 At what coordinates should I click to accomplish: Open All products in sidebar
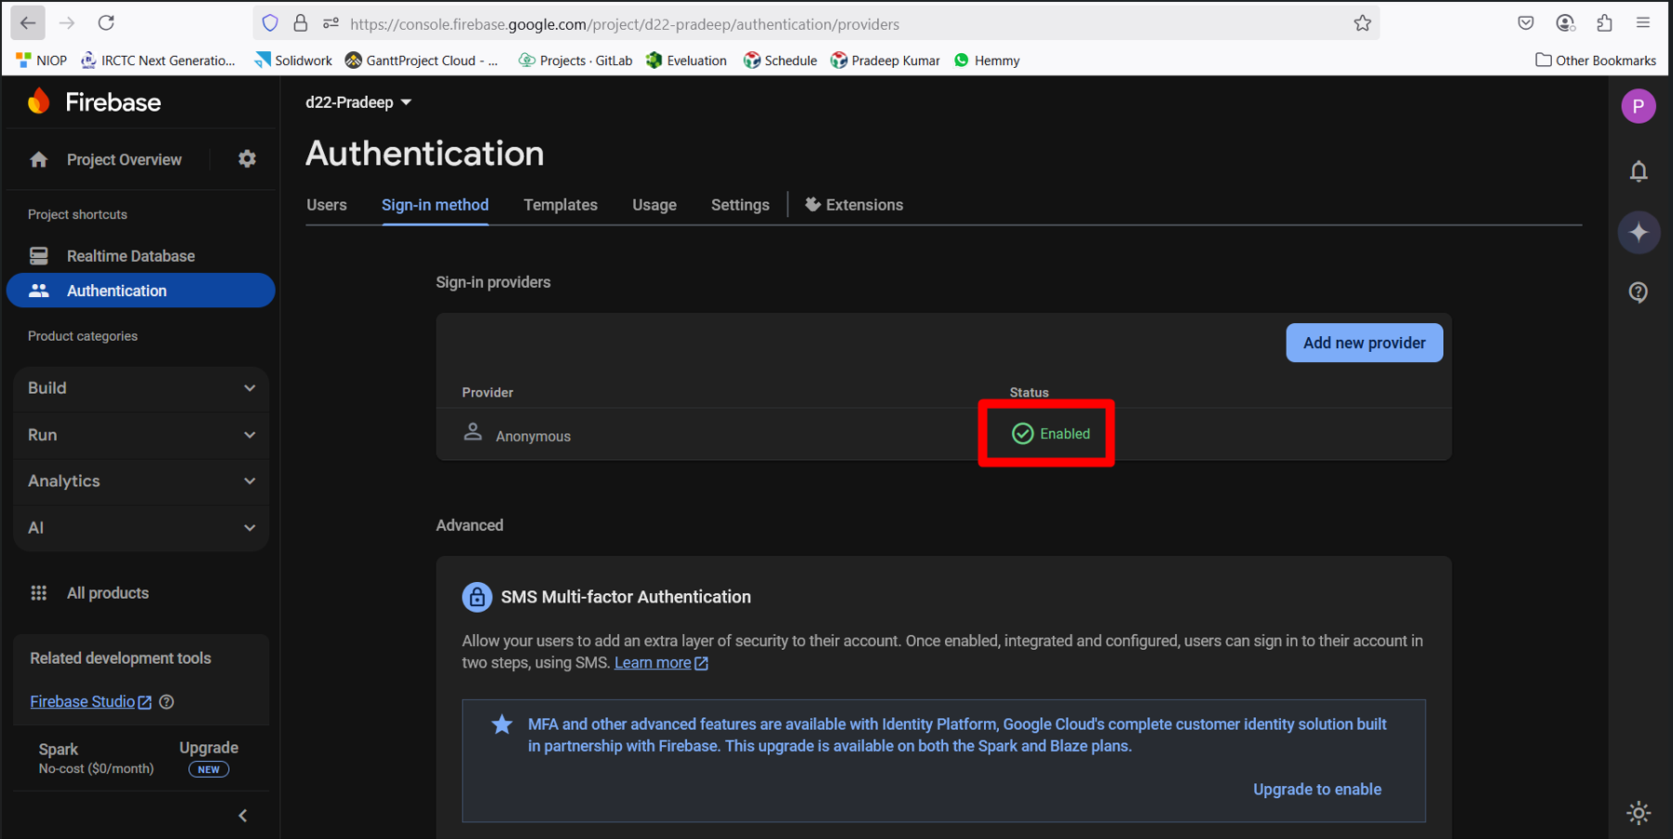tap(107, 593)
